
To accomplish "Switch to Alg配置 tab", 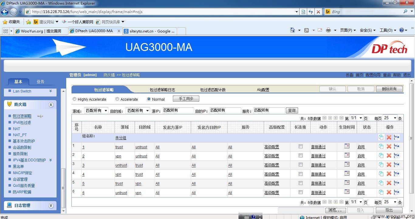I will [263, 90].
